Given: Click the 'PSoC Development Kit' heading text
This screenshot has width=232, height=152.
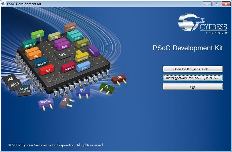Looking at the screenshot, I should pyautogui.click(x=188, y=48).
